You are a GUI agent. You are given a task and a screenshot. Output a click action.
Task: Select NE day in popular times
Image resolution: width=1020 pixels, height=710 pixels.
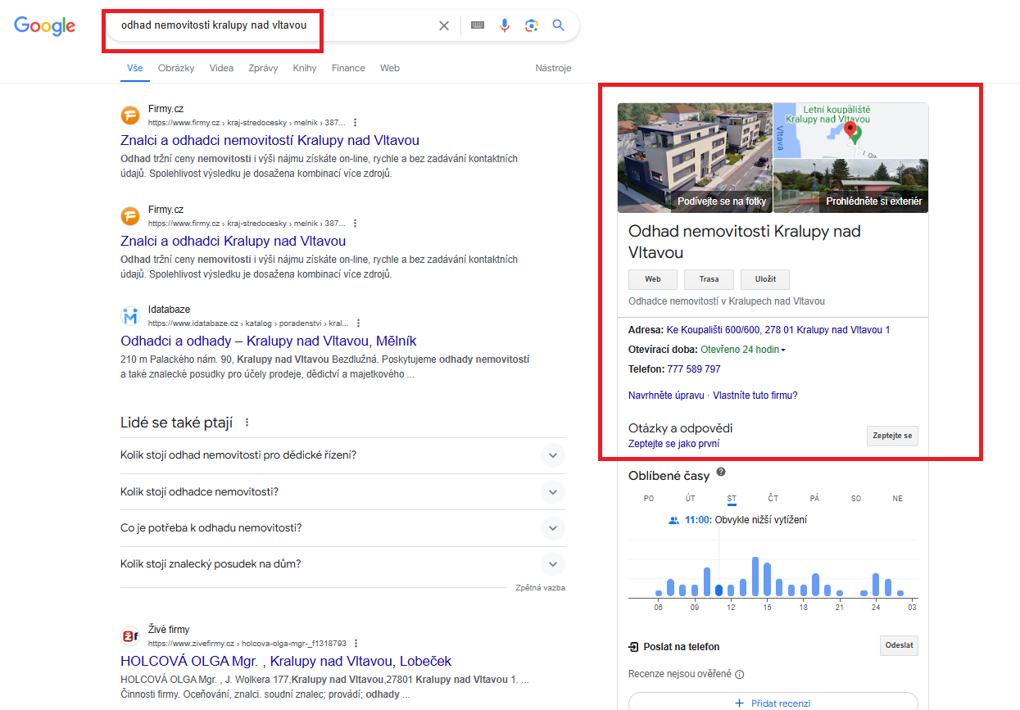click(x=898, y=499)
